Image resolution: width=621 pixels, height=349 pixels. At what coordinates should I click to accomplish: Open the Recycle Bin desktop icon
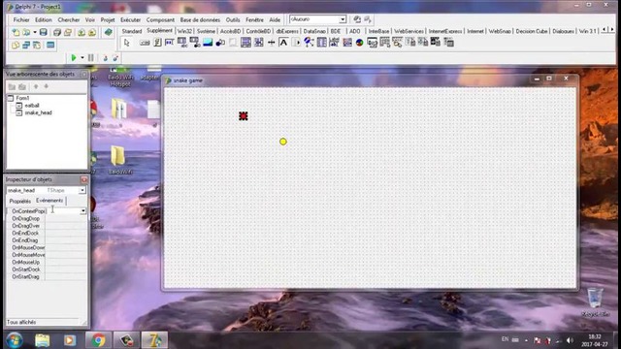coord(595,302)
